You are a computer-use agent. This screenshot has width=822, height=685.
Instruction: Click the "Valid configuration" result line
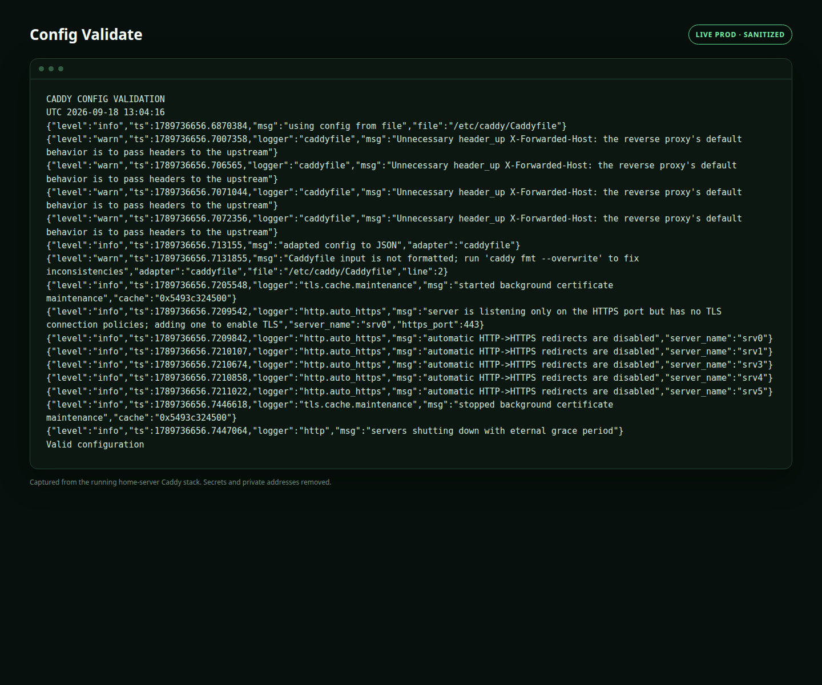95,444
